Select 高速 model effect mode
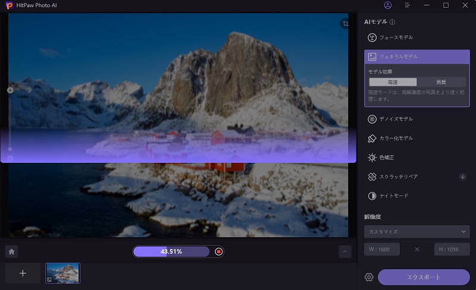Viewport: 476px width, 290px height. tap(393, 82)
